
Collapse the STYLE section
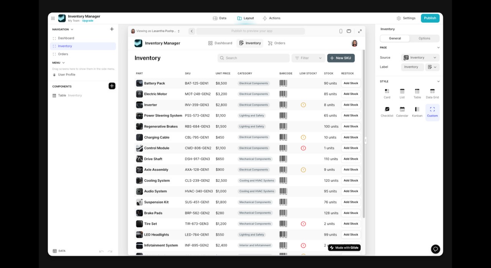438,82
